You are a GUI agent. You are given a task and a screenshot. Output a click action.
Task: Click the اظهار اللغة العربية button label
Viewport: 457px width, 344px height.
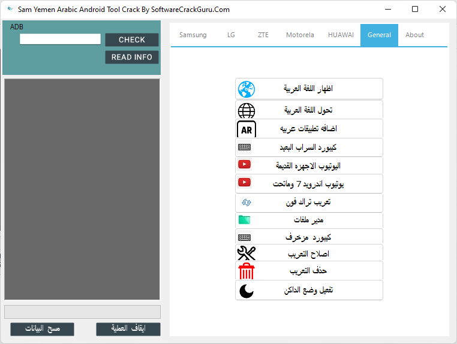[308, 89]
